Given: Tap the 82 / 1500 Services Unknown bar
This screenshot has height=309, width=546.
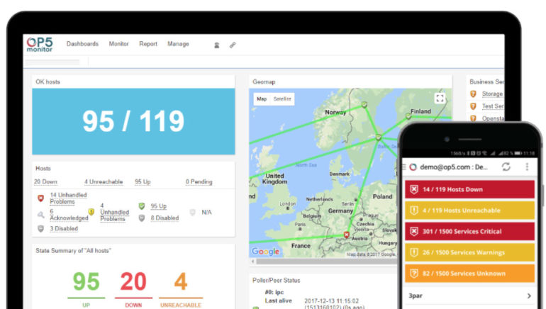Looking at the screenshot, I should click(x=469, y=274).
